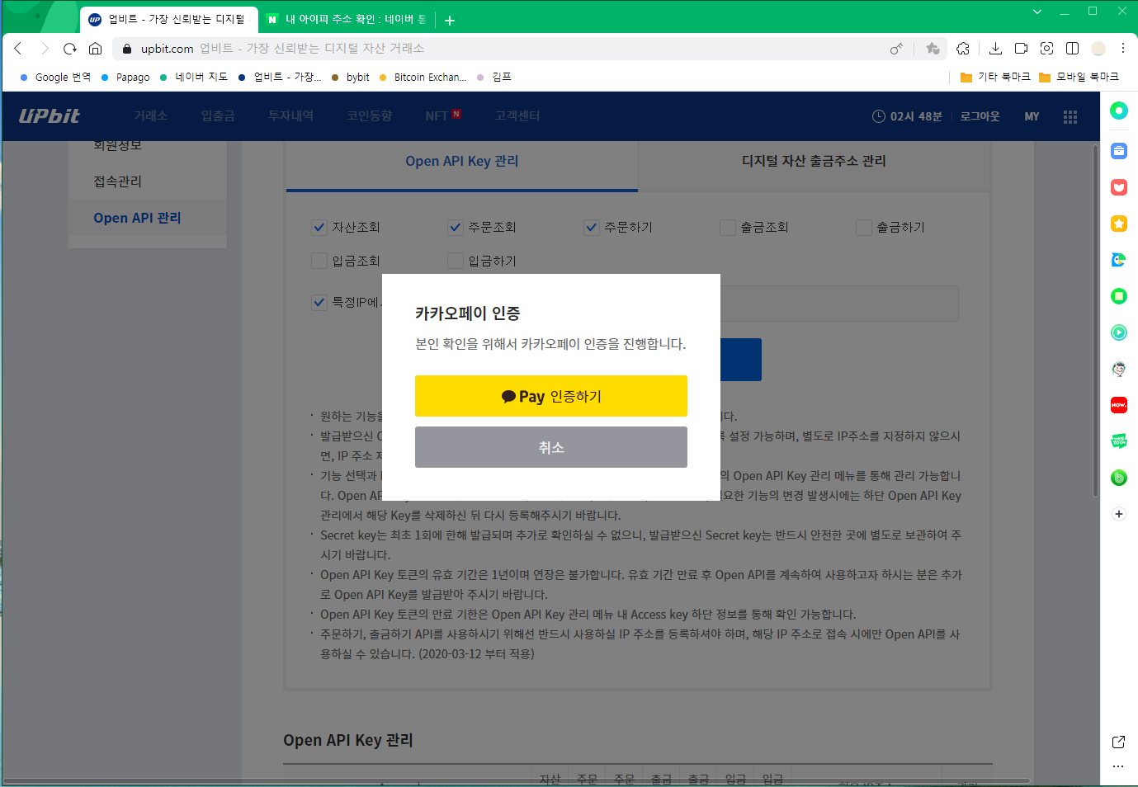Open the apps grid icon in header
The width and height of the screenshot is (1138, 787).
point(1070,116)
